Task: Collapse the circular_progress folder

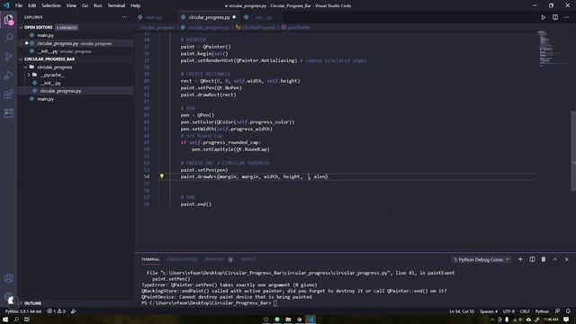Action: point(26,67)
